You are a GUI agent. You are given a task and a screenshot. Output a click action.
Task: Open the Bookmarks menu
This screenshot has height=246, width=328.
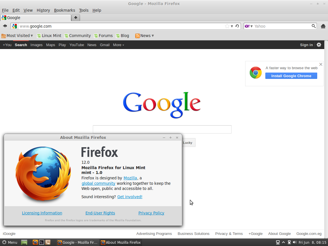point(64,10)
